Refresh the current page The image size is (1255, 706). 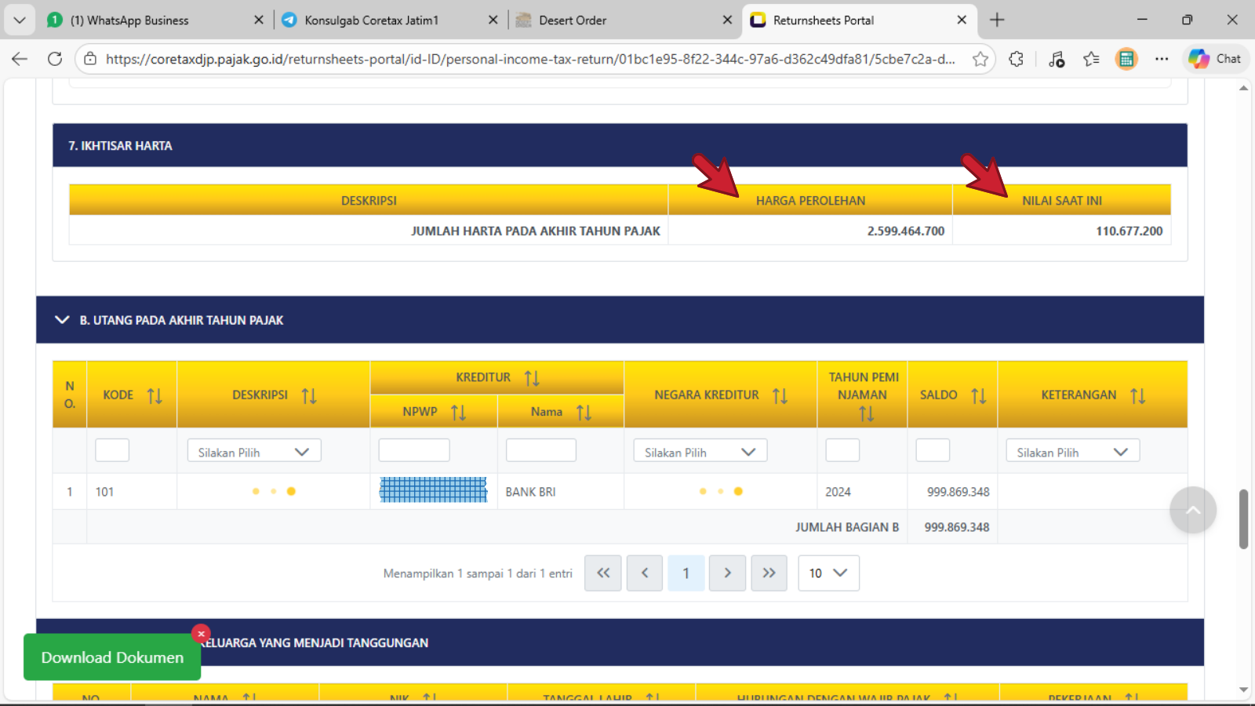point(55,59)
